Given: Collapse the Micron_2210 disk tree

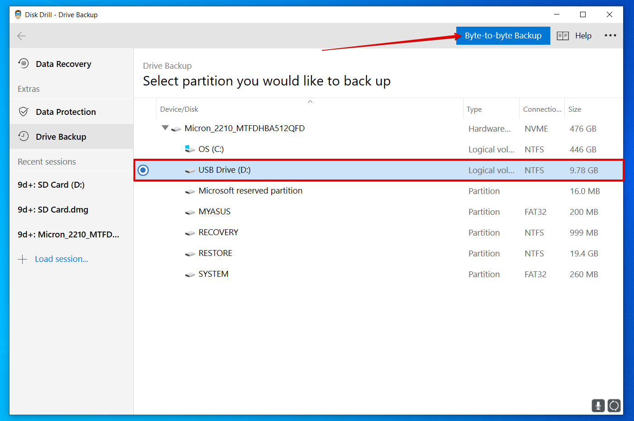Looking at the screenshot, I should (x=165, y=128).
